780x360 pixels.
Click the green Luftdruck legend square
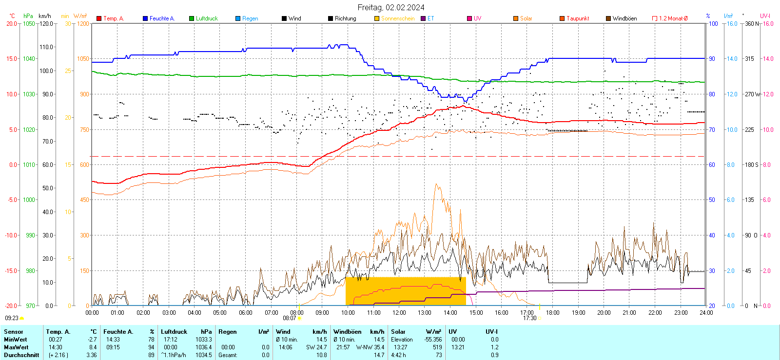coord(192,18)
